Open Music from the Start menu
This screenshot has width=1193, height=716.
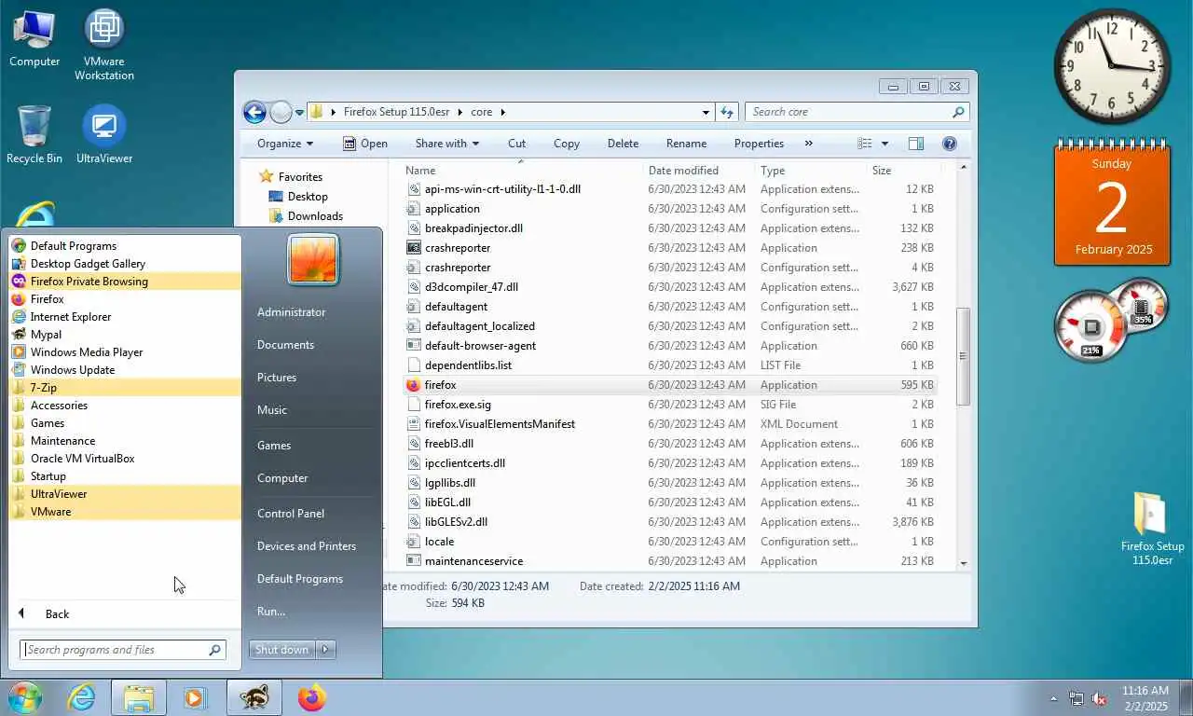272,410
